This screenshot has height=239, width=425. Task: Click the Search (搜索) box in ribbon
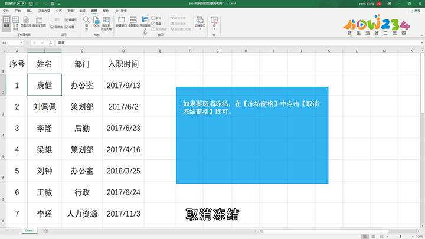[x=121, y=11]
